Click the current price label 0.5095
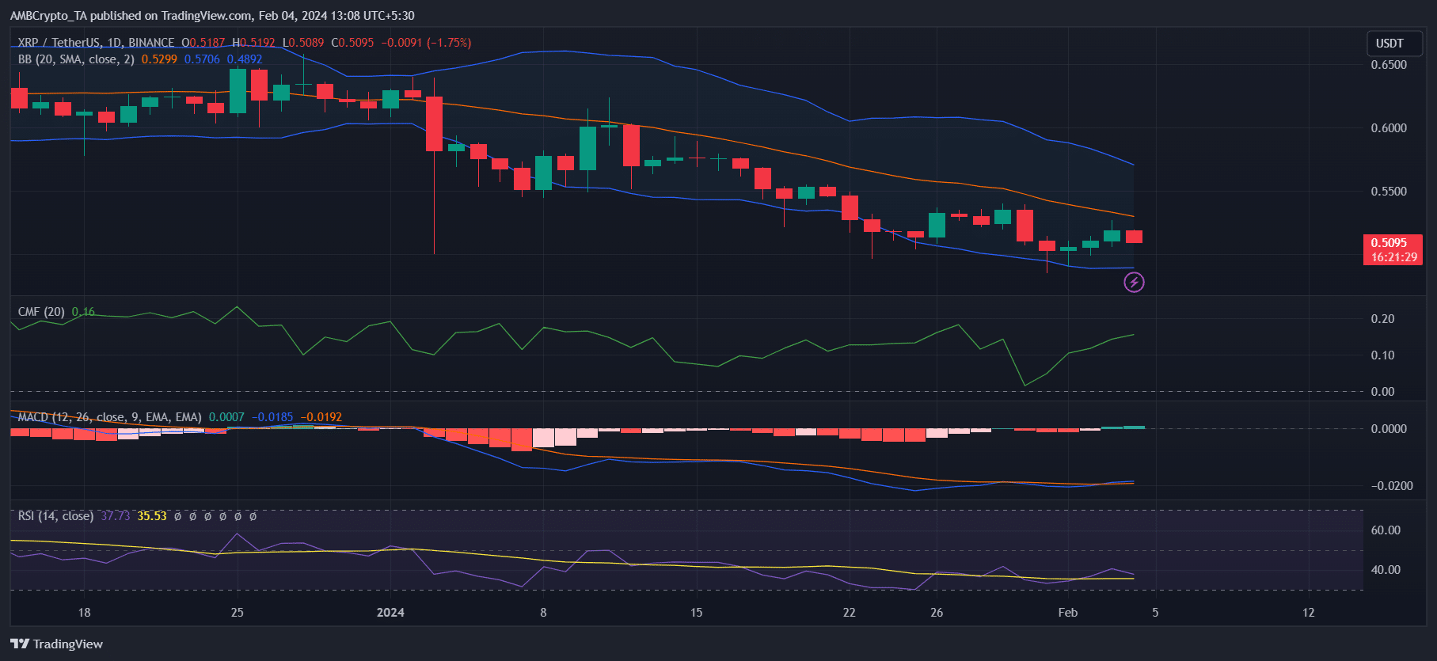The height and width of the screenshot is (661, 1437). pos(1389,243)
